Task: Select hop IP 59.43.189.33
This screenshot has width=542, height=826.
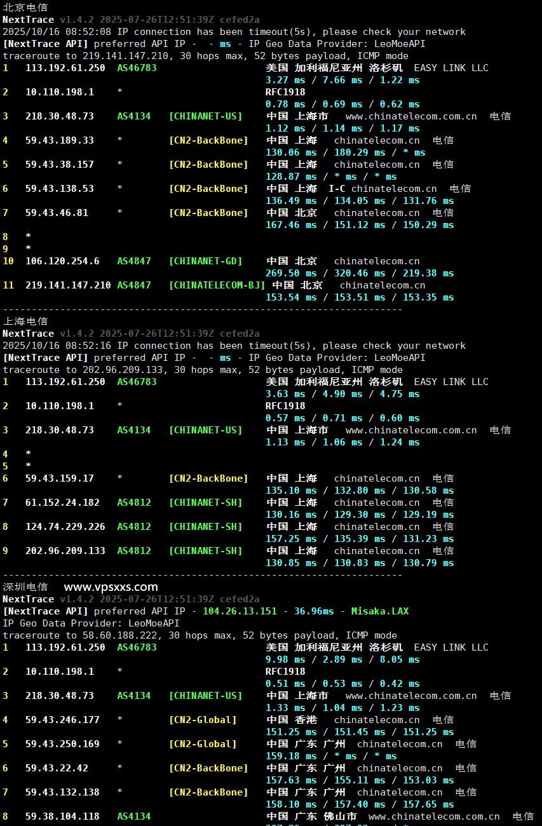Action: [59, 140]
